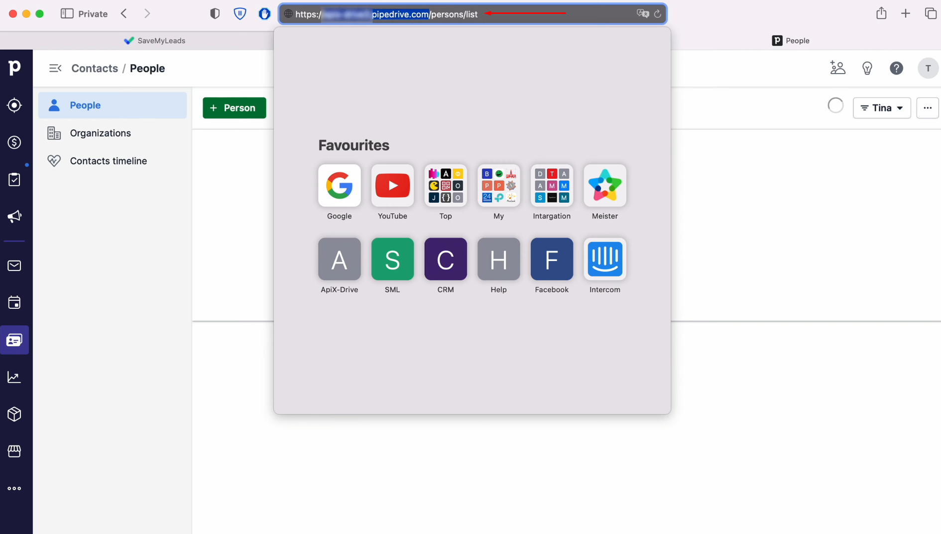Open the ApiX-Drive favourite
The image size is (941, 534).
click(x=339, y=259)
